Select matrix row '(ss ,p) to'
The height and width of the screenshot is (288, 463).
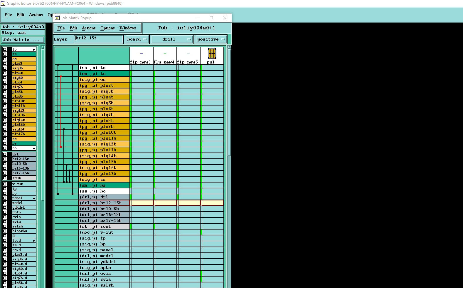coord(104,68)
